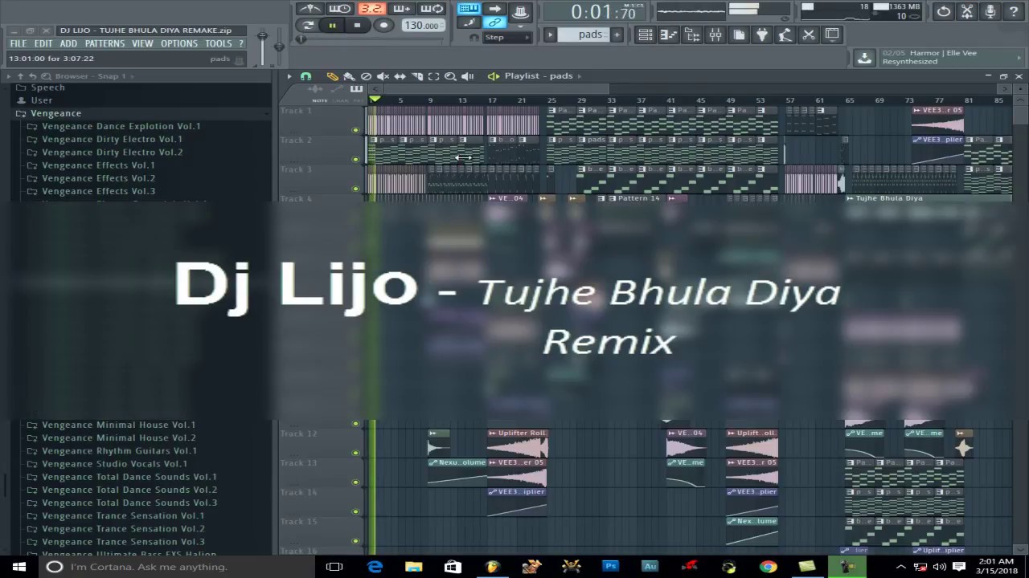Select the pencil draw tool in Playlist
The image size is (1029, 578).
tap(332, 76)
